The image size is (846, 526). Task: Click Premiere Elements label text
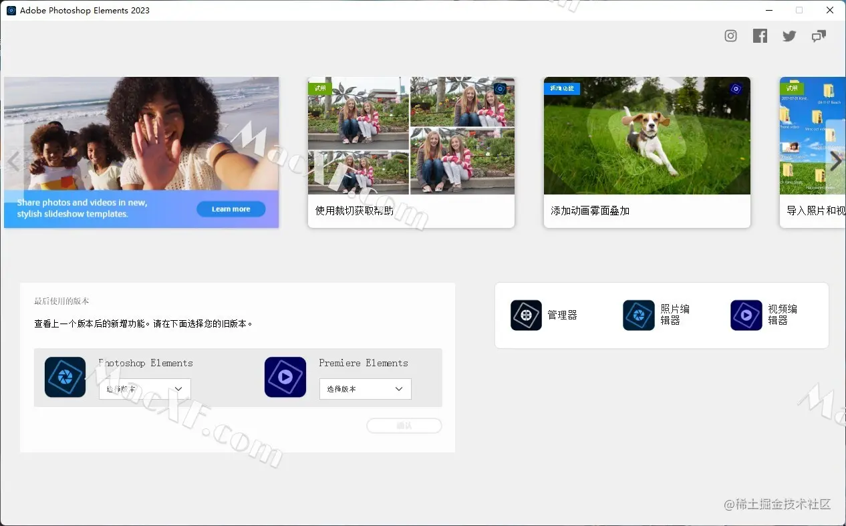(x=364, y=363)
